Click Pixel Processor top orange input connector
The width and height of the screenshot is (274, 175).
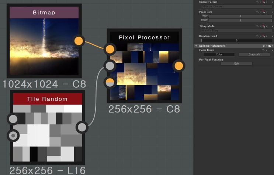coord(110,49)
